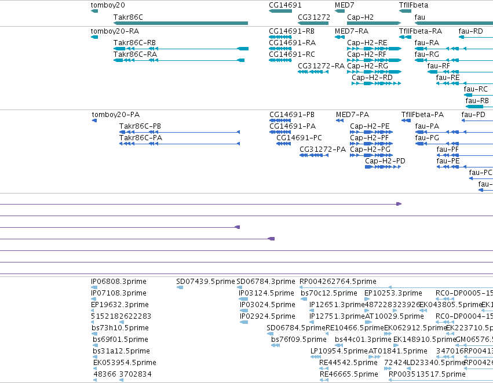Select the CG14691 gene label

[x=285, y=5]
